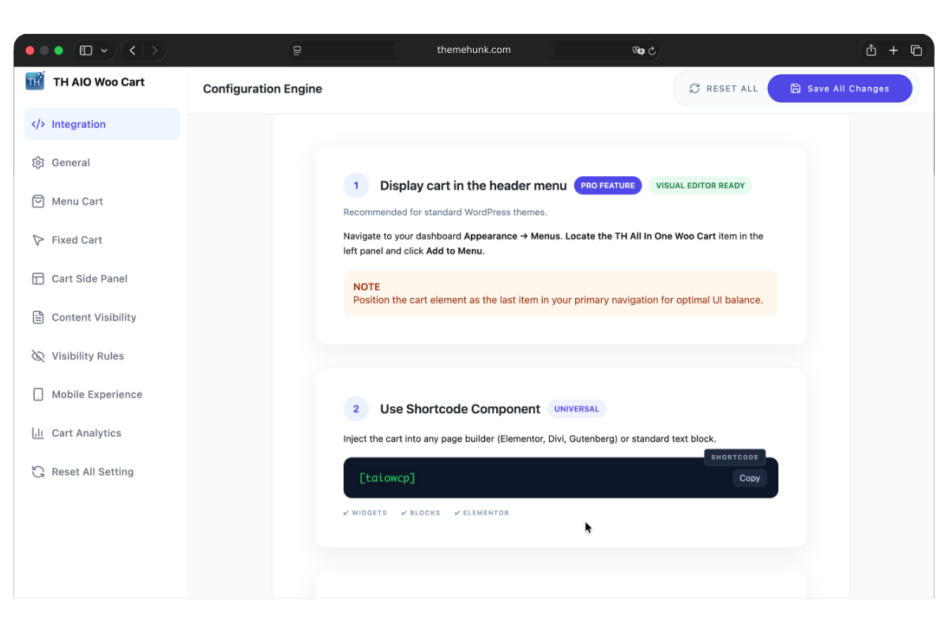
Task: Copy the taiowcp shortcode
Action: click(x=749, y=478)
